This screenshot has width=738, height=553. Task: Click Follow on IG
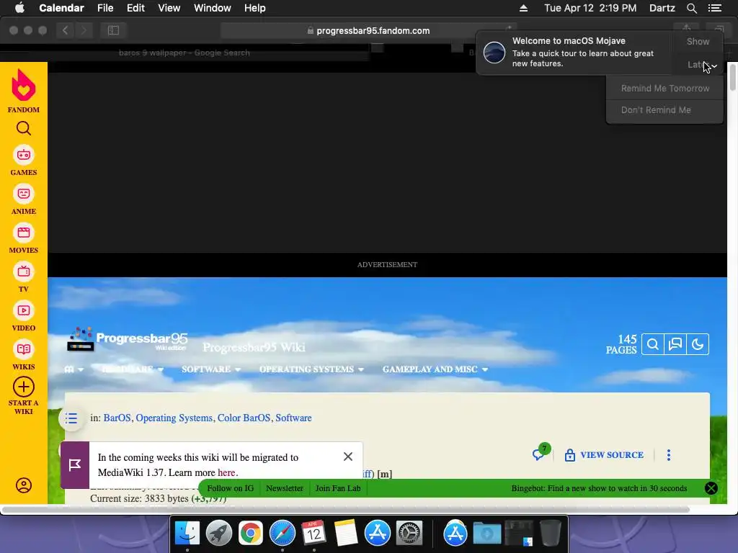[x=230, y=488]
